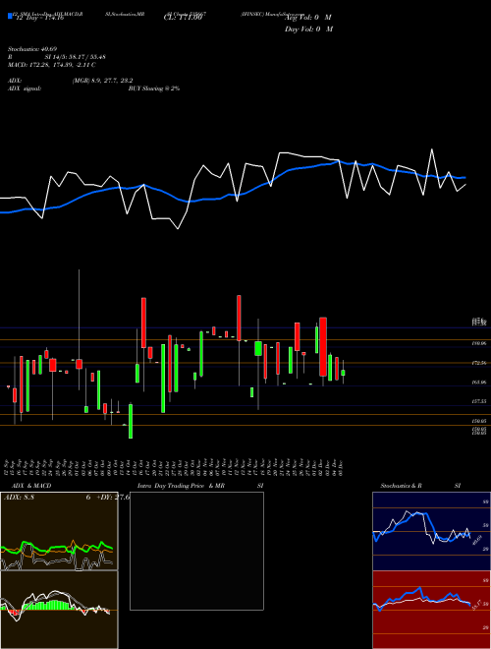Open the ADX indicator mini chart
The height and width of the screenshot is (649, 491).
(59, 531)
